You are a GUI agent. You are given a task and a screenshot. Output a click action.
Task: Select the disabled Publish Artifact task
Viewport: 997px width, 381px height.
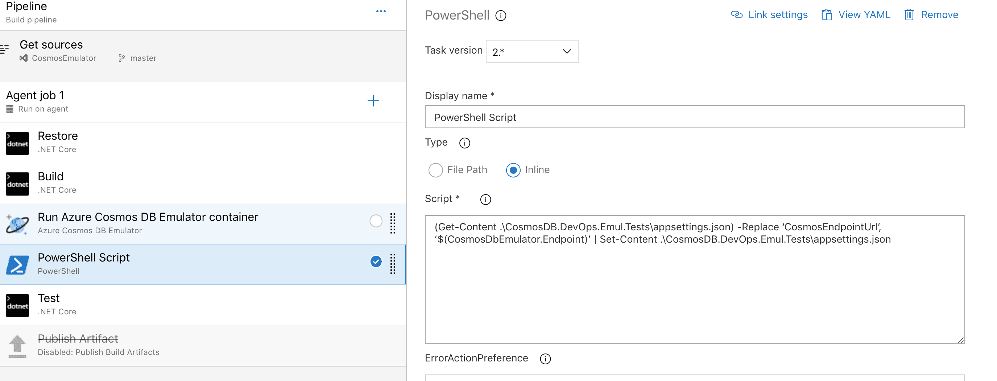pyautogui.click(x=203, y=346)
